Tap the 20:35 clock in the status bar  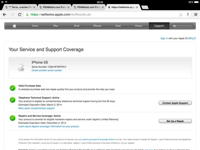[100, 2]
